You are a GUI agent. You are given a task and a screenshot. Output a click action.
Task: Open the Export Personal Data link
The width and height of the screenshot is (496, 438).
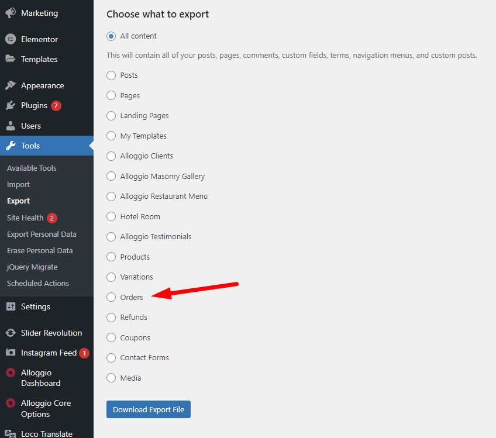click(x=42, y=234)
